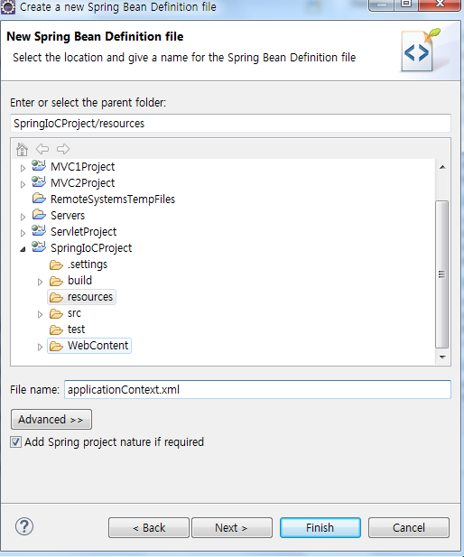Select MVC2Project label in tree
The width and height of the screenshot is (464, 557).
(x=83, y=183)
